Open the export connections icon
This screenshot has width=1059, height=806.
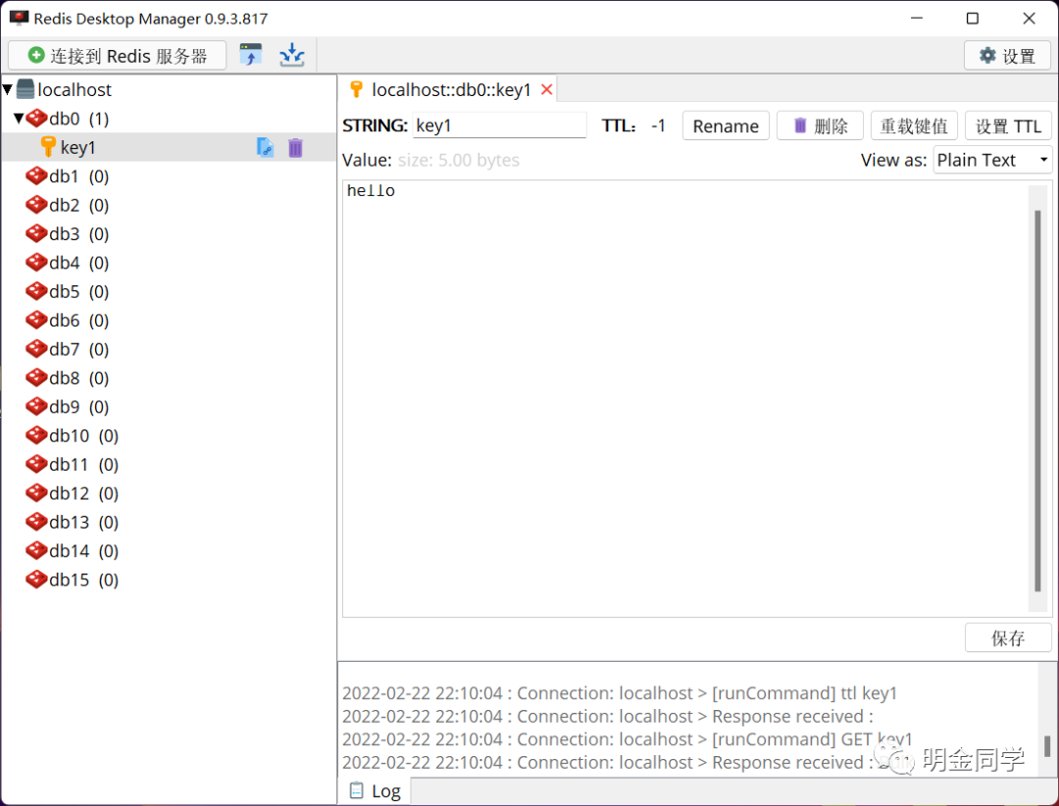pyautogui.click(x=251, y=55)
